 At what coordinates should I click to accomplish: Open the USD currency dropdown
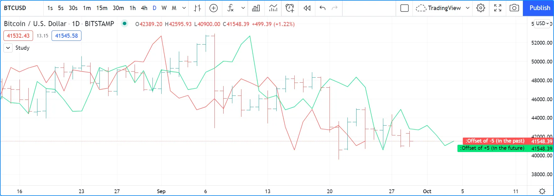[542, 24]
